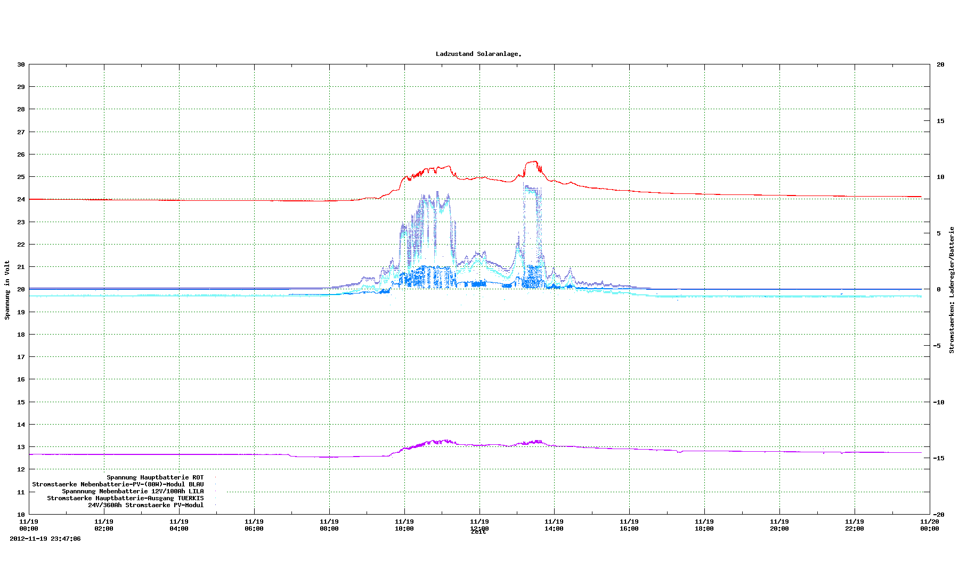Screen dimensions: 959x586
Task: Click the '15' tick on the right current axis
Action: (x=940, y=121)
